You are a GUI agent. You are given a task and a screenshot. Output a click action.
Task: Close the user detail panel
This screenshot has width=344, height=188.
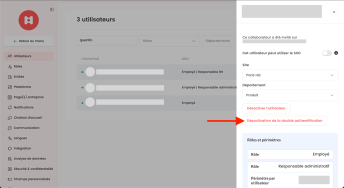click(x=334, y=12)
